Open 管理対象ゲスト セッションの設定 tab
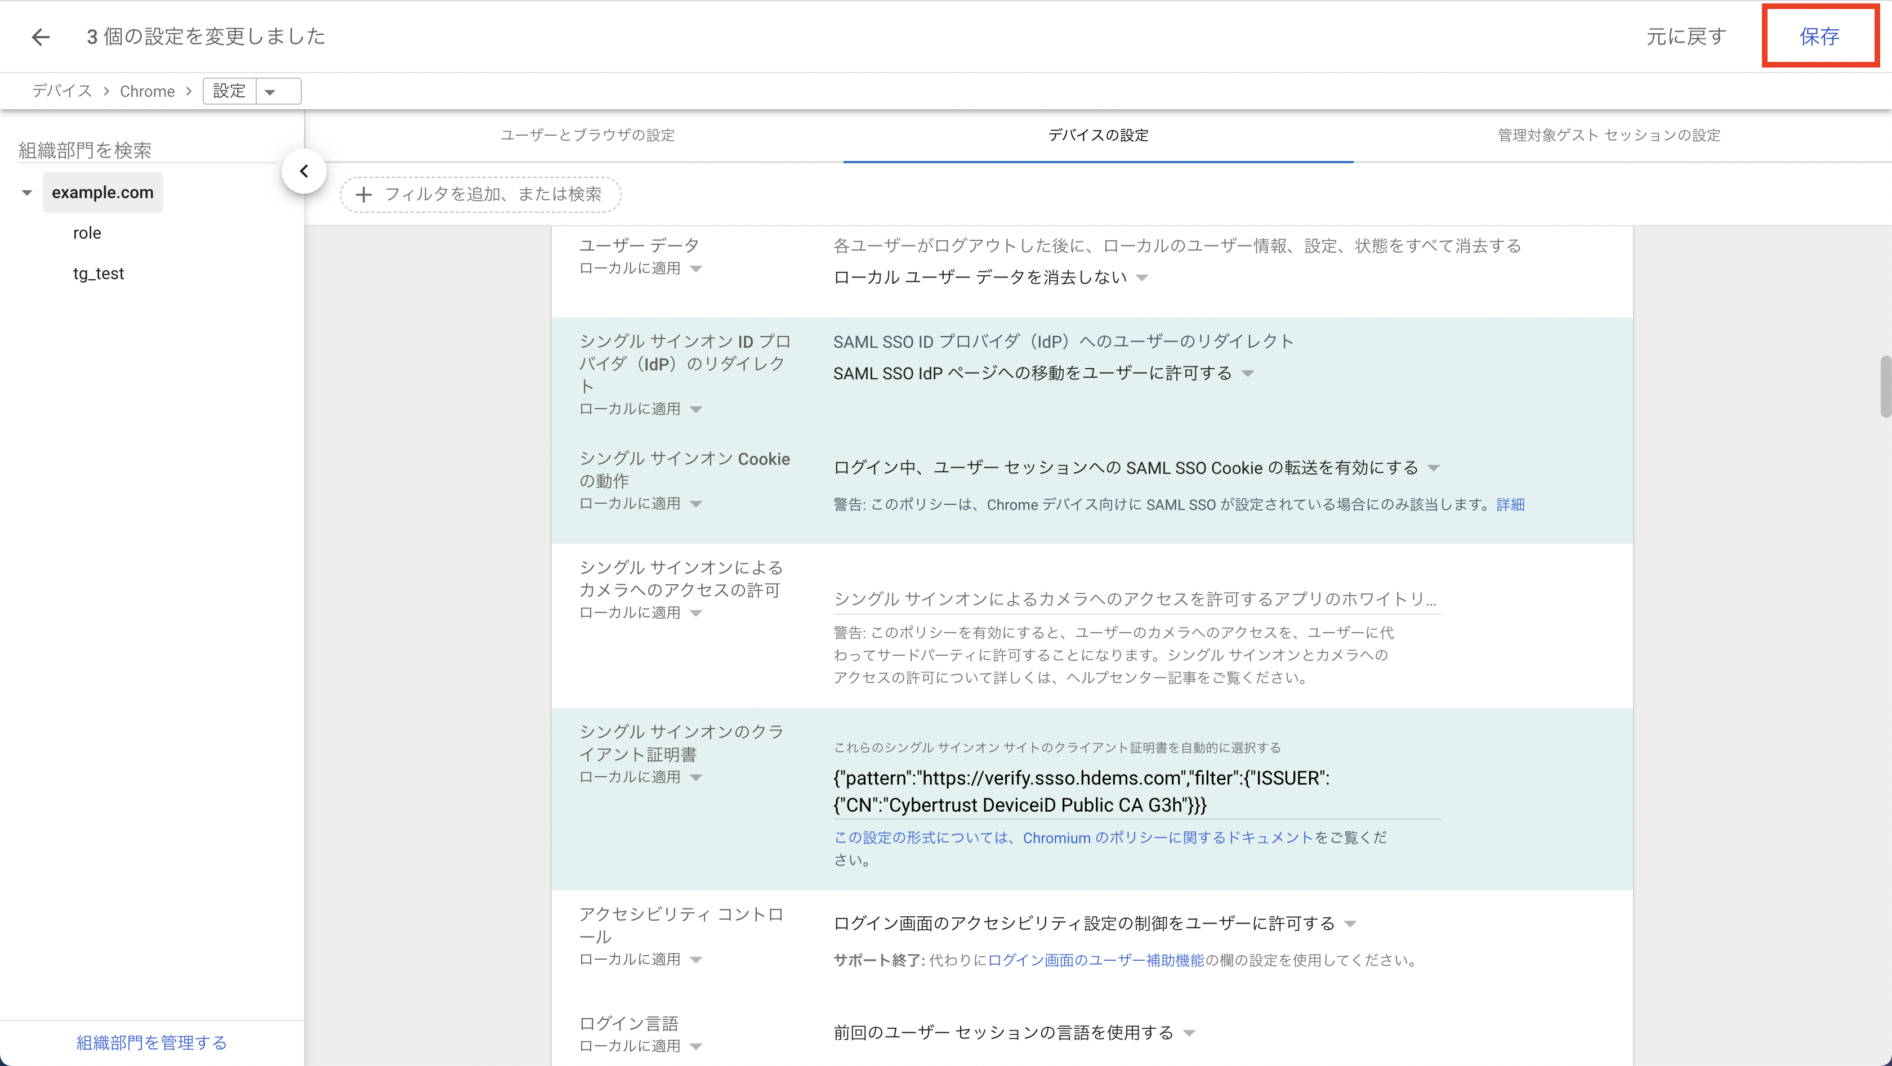Image resolution: width=1892 pixels, height=1066 pixels. 1609,135
